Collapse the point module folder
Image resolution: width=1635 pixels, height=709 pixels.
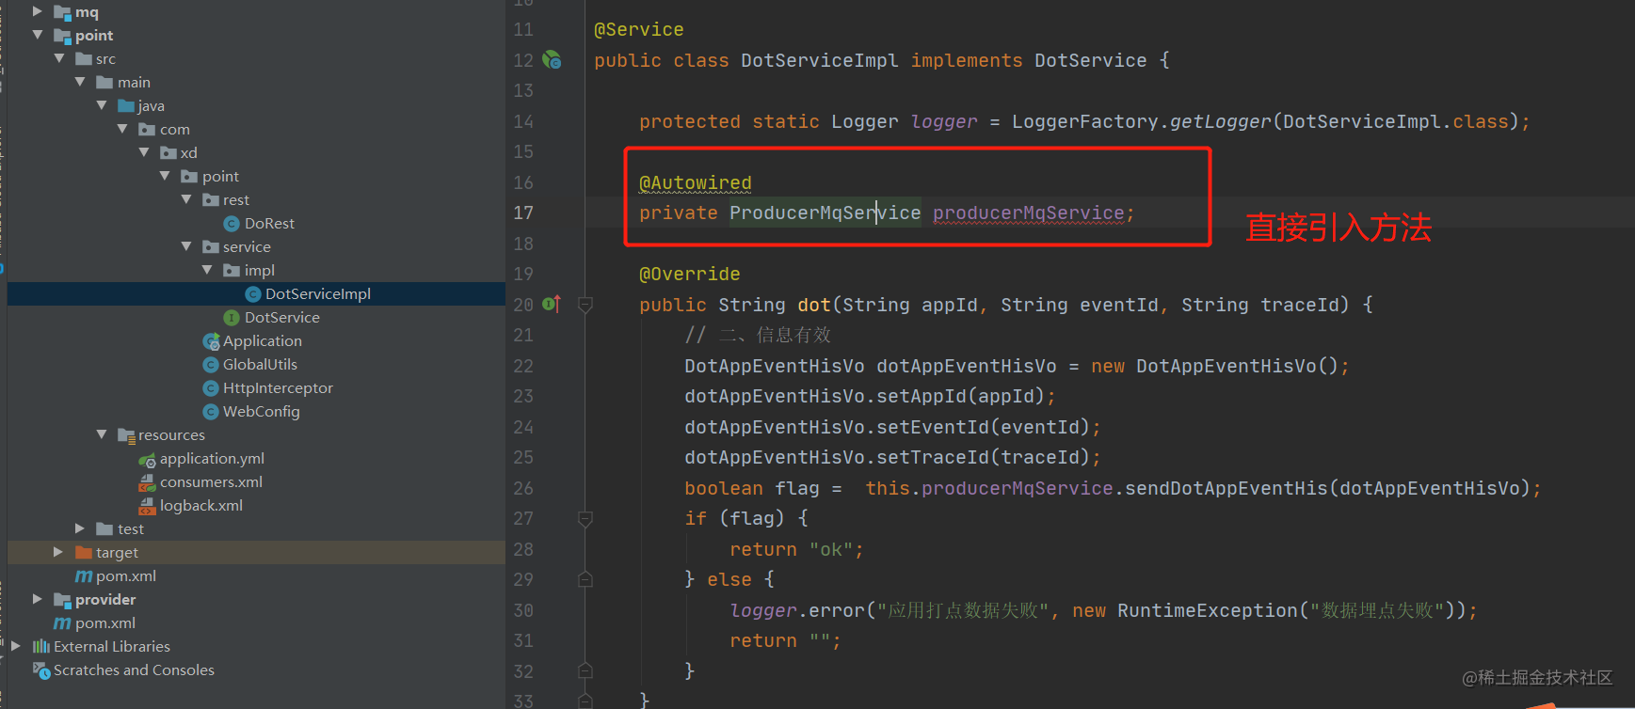pos(38,35)
